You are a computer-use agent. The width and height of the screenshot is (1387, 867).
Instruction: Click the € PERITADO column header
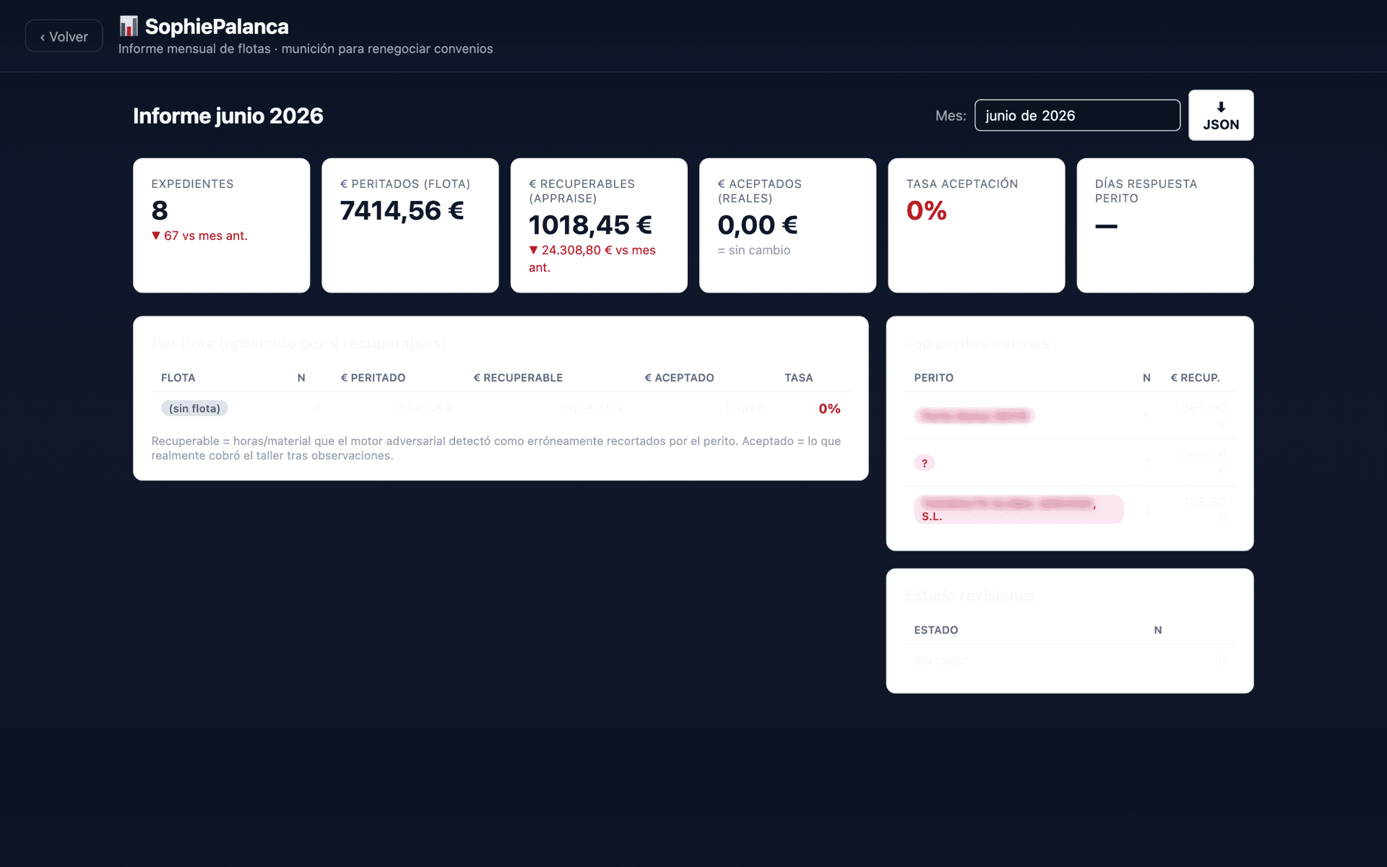click(373, 378)
